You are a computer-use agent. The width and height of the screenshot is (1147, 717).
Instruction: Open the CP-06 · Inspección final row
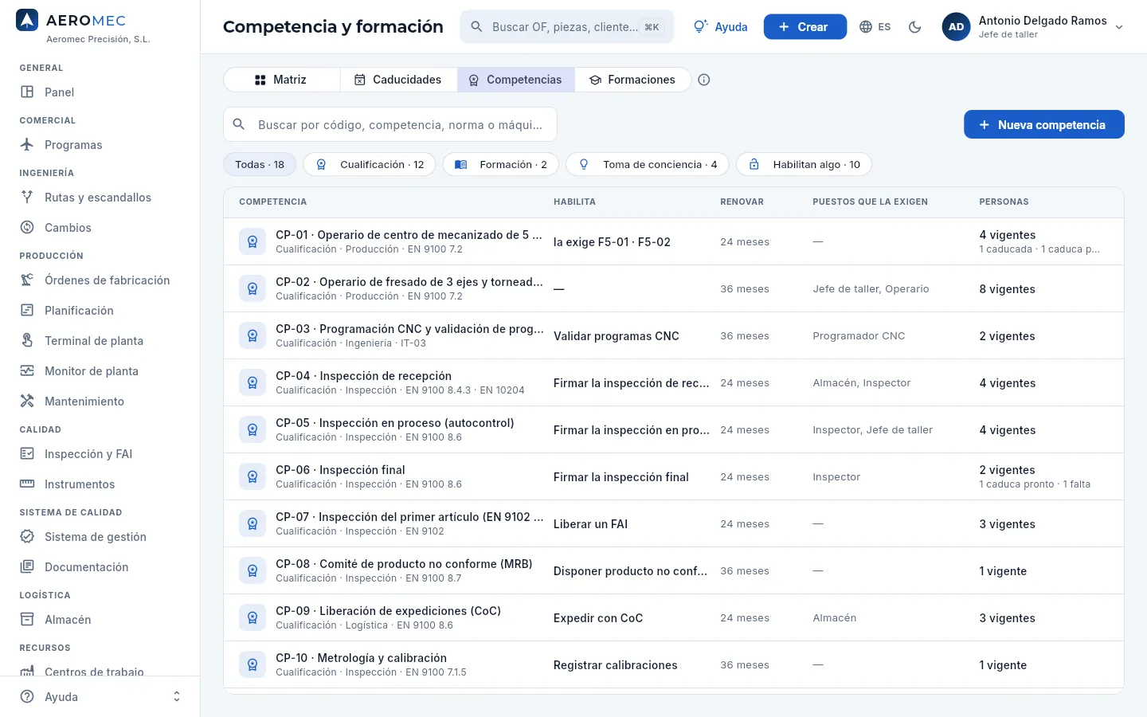pos(674,476)
